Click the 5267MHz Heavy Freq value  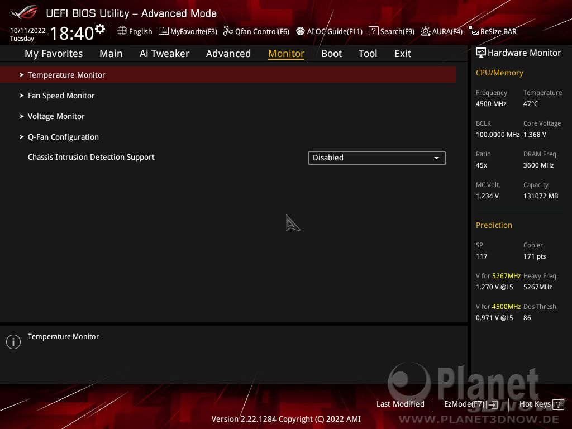tap(538, 287)
